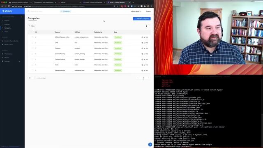
Task: Open the blue help question-mark button
Action: pos(150,144)
